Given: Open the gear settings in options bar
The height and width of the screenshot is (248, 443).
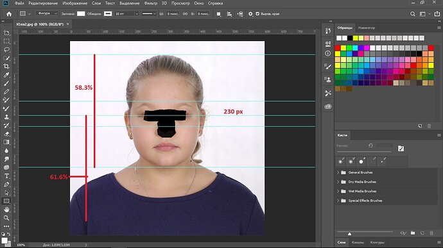Looking at the screenshot, I should click(x=250, y=14).
